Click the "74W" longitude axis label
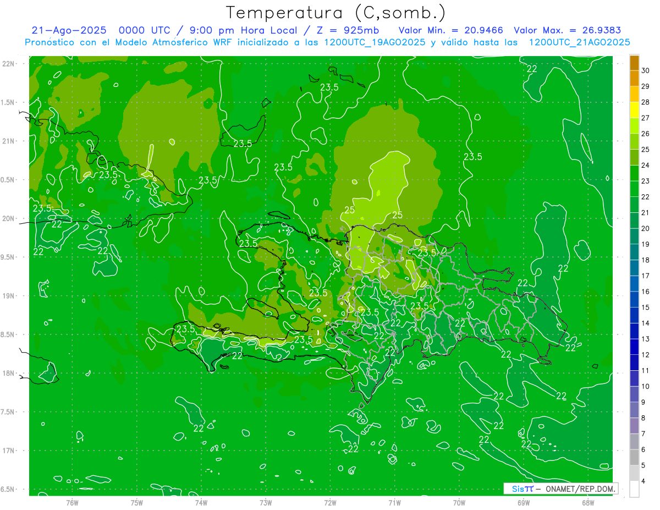 pos(201,502)
